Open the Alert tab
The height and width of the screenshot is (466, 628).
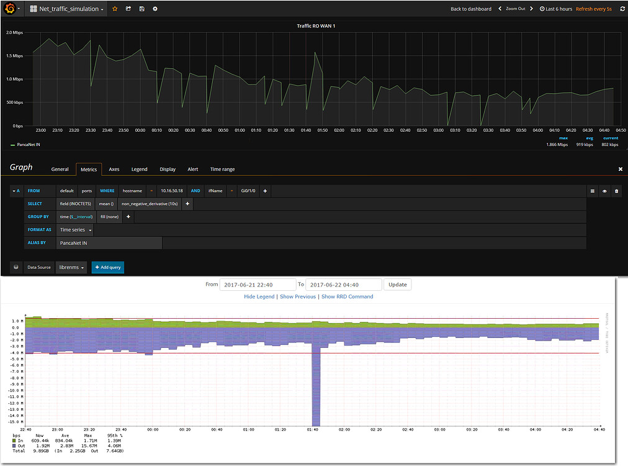click(x=192, y=169)
